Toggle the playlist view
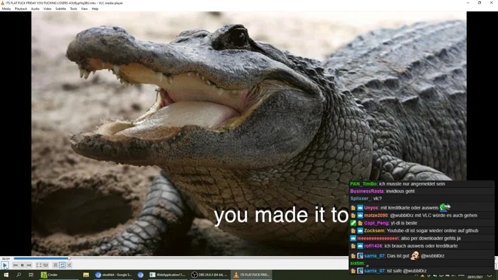498x280 pixels. (56, 265)
